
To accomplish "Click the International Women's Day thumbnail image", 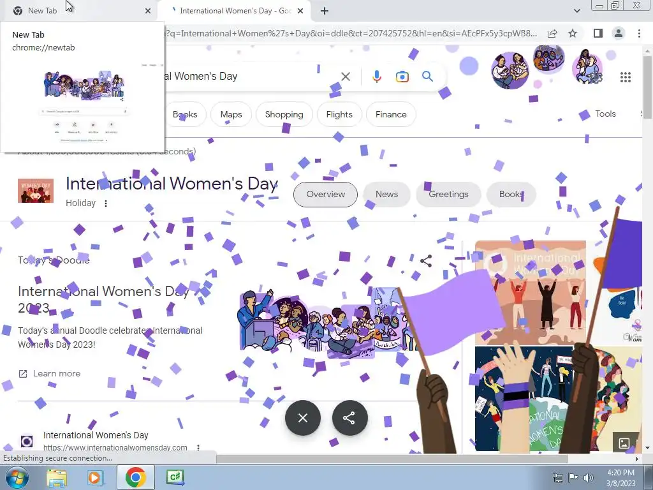I will (36, 191).
